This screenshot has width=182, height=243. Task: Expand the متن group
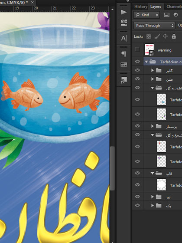153,79
